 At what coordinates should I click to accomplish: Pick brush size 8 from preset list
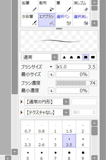coord(69,154)
